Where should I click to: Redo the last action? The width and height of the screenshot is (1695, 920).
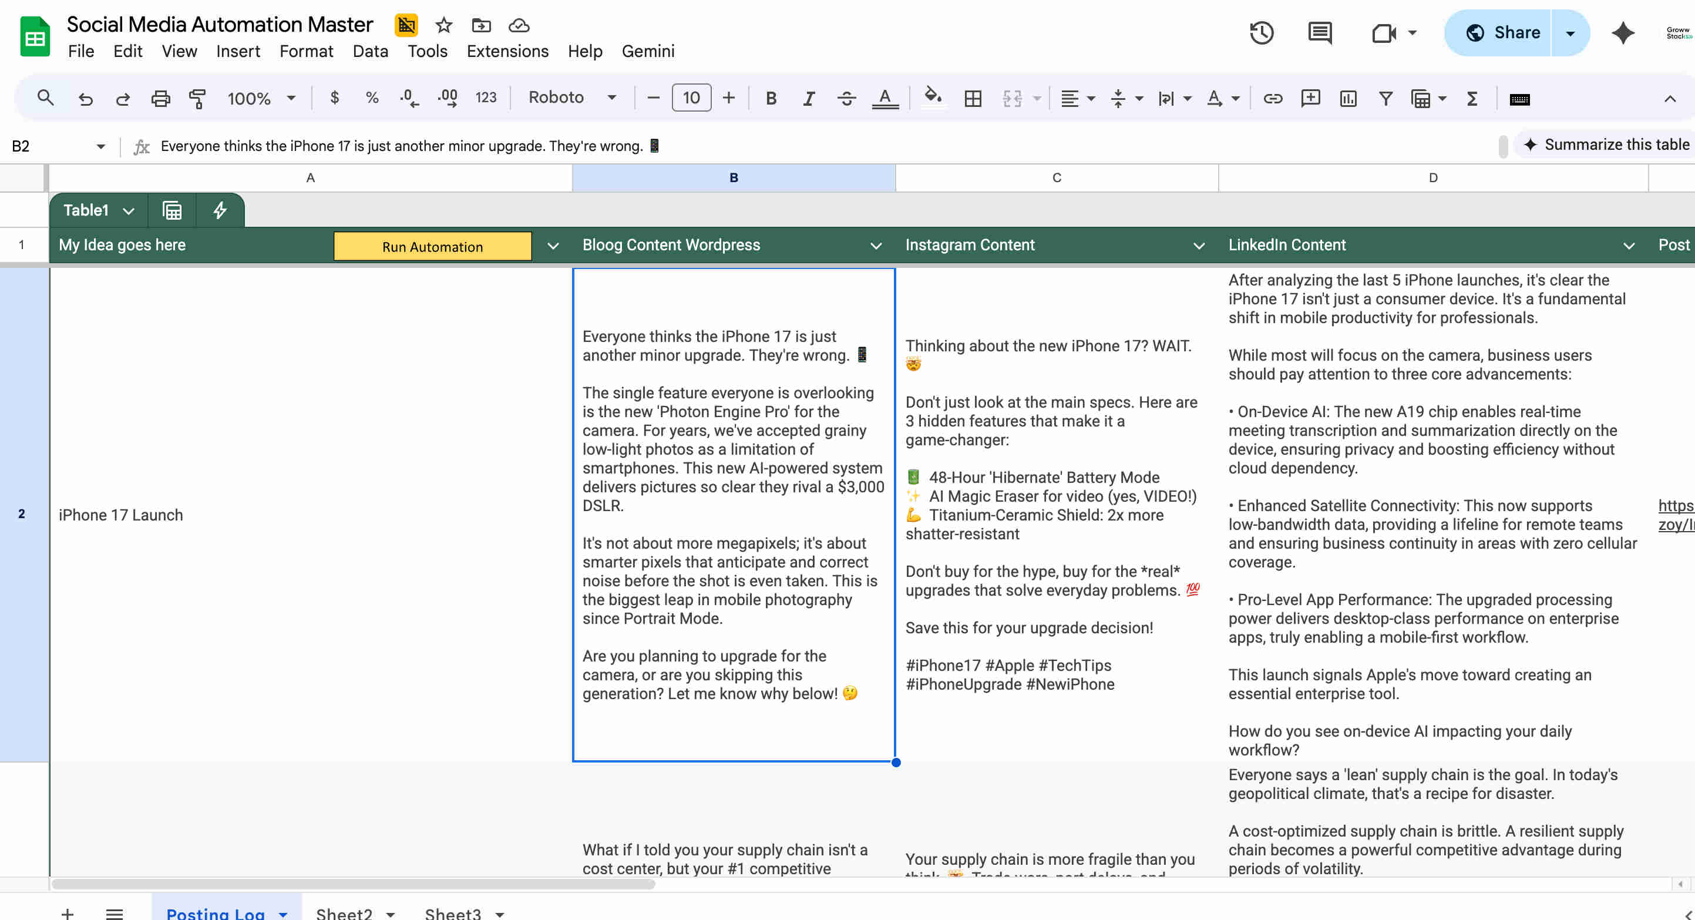pyautogui.click(x=123, y=99)
